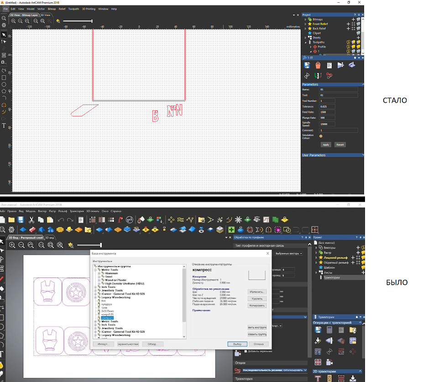Viewport: 433px width, 382px height.
Task: Toggle Bitmaps visibility bulb in Project panel
Action: click(359, 19)
